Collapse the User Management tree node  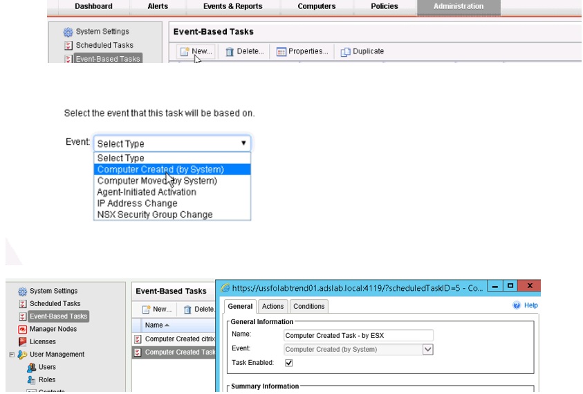coord(12,355)
